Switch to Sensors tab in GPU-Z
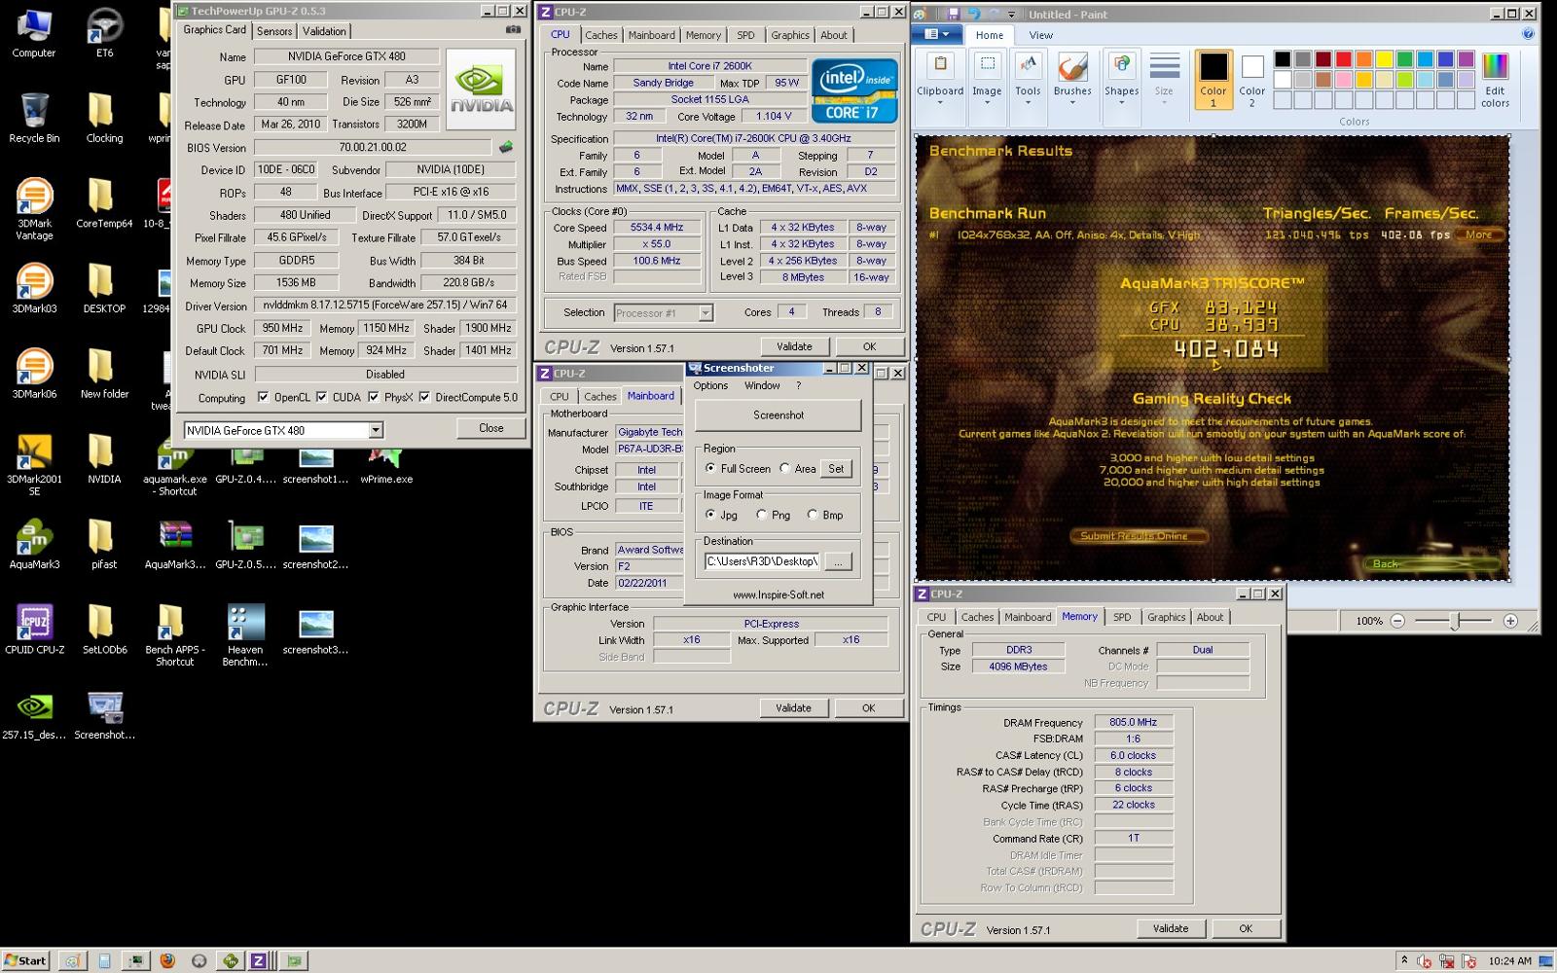Screen dimensions: 1557x973 click(274, 31)
